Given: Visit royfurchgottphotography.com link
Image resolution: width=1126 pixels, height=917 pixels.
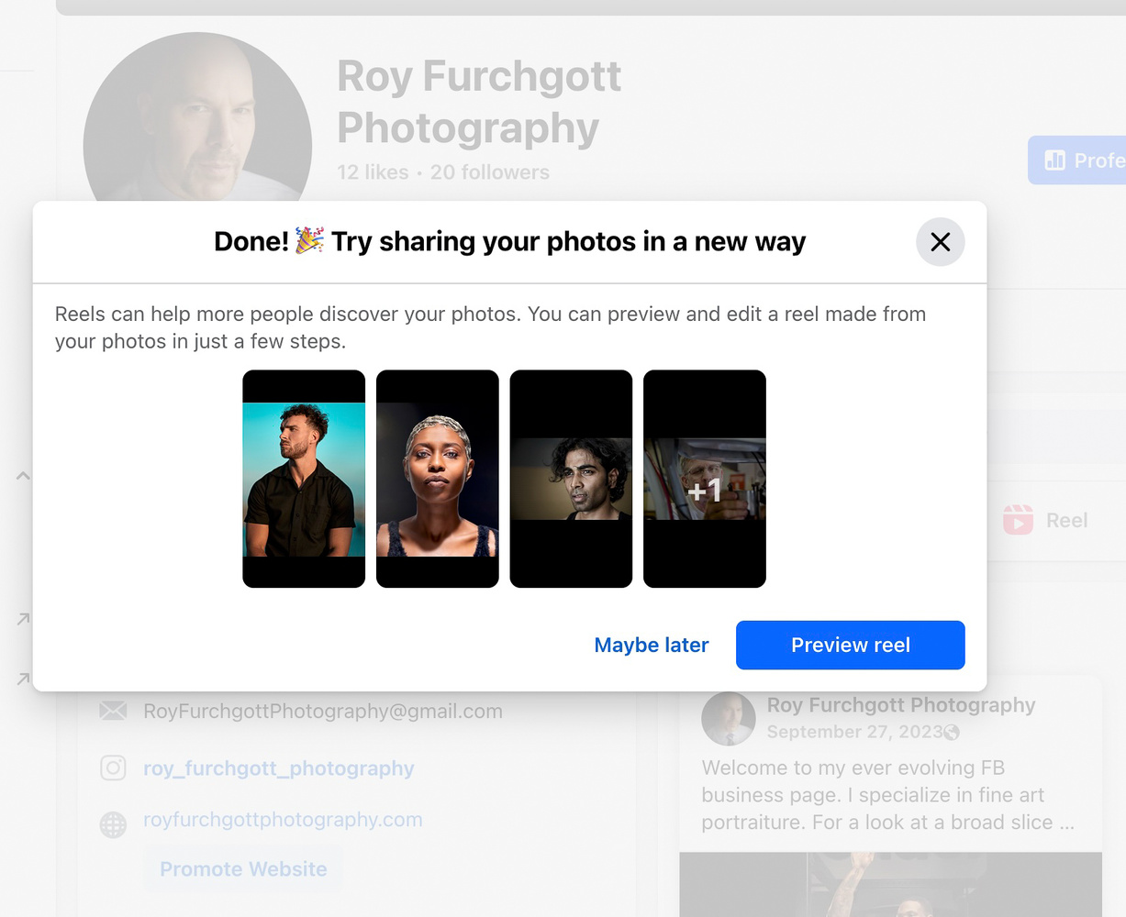Looking at the screenshot, I should click(x=283, y=820).
